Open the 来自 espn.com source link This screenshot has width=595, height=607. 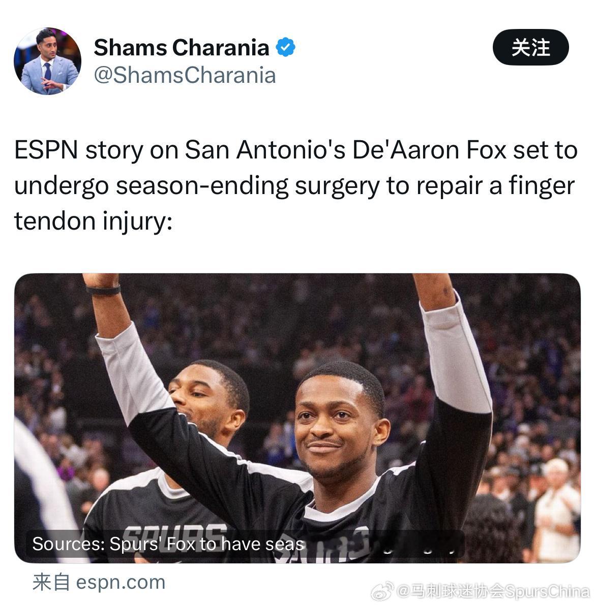pos(99,582)
